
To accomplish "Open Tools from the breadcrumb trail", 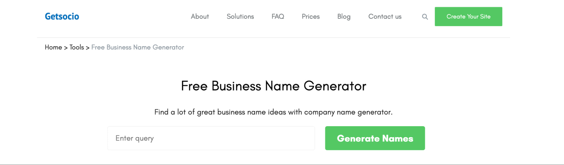I will (x=76, y=47).
